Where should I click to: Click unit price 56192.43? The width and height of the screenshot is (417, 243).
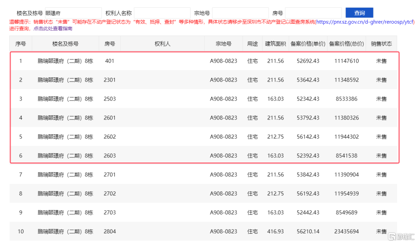[308, 193]
